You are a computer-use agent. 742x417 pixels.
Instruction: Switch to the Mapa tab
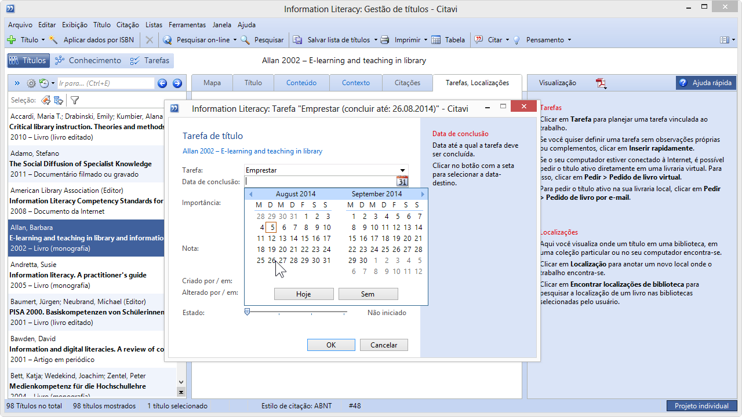pyautogui.click(x=212, y=83)
